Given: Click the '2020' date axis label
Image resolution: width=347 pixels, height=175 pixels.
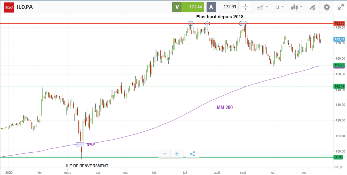Looking at the screenshot, I should click(9, 172).
